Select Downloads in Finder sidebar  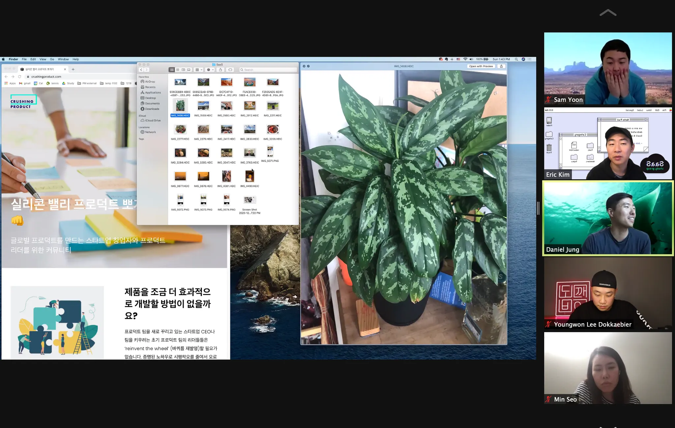coord(152,109)
